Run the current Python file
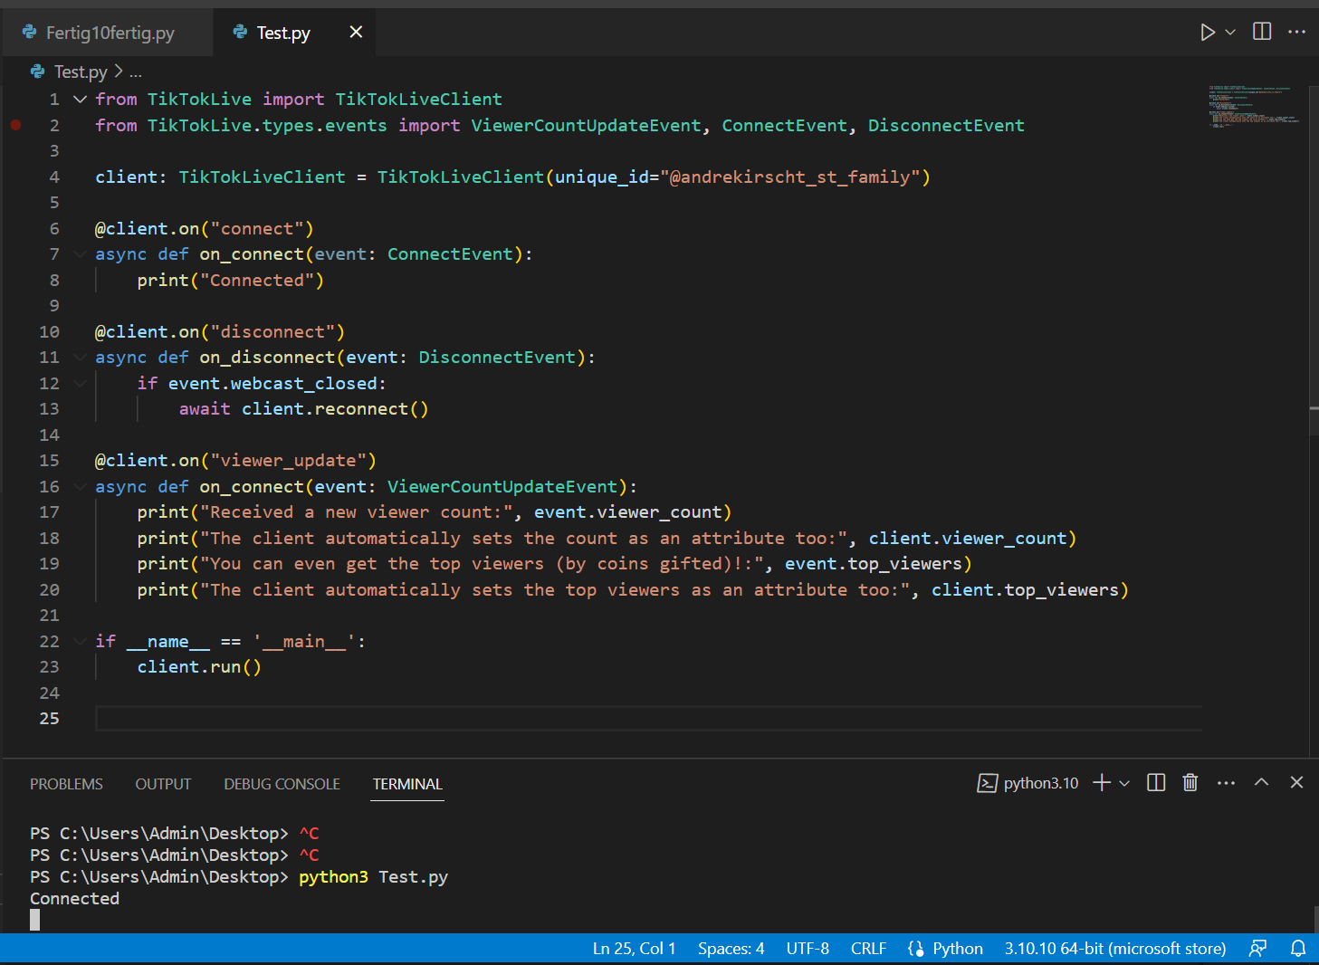Viewport: 1319px width, 965px height. [x=1208, y=32]
